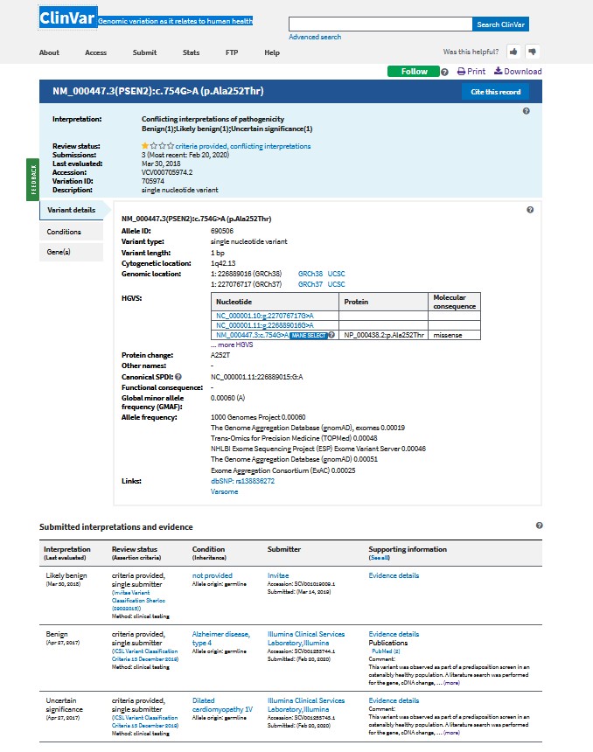Open Invitae Variant Classification Sherloc criteria link
The height and width of the screenshot is (752, 593).
pyautogui.click(x=138, y=601)
